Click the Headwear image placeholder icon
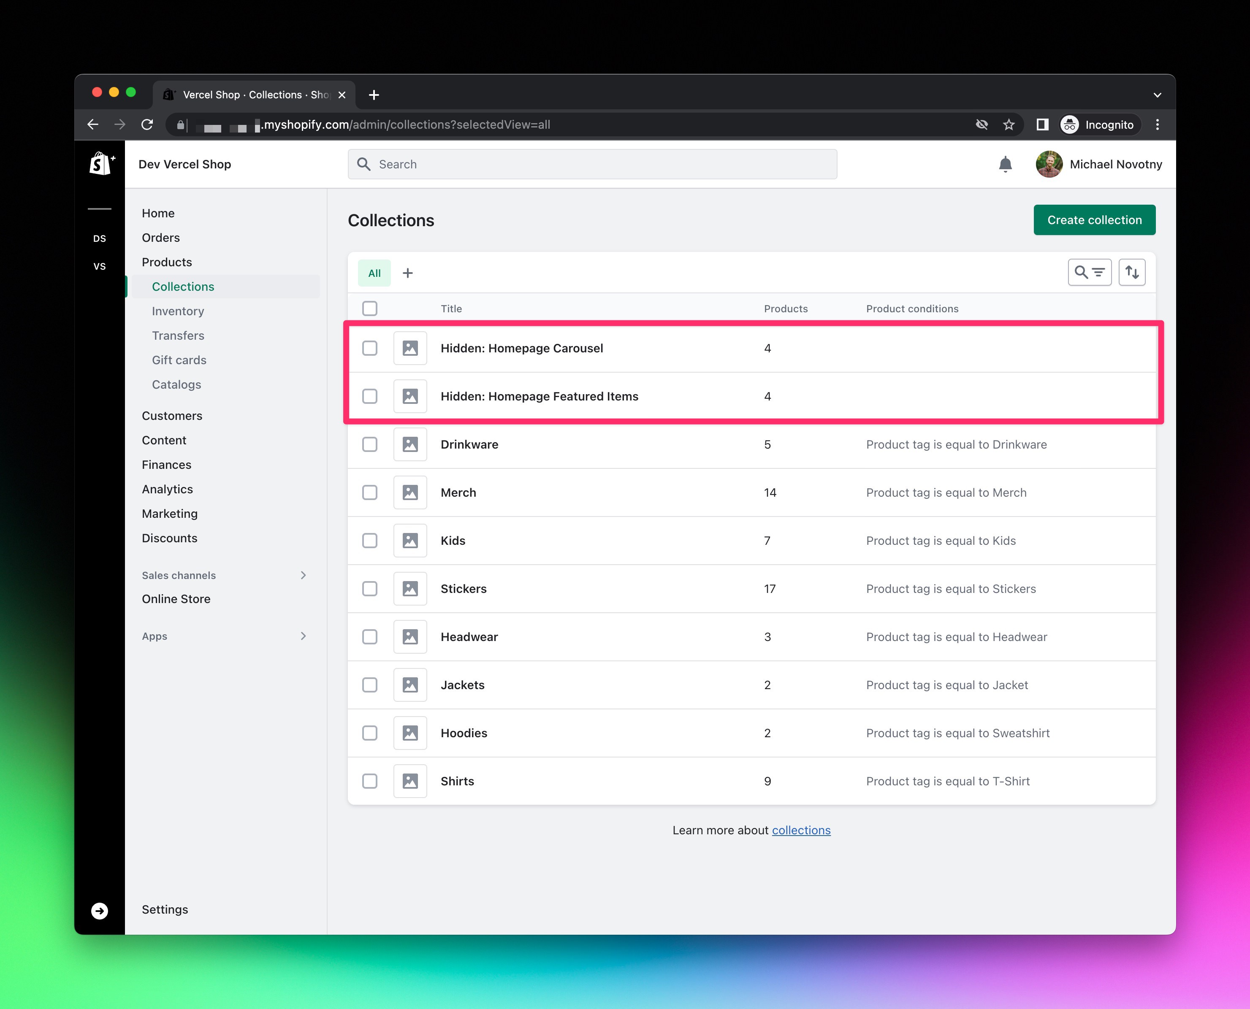 (410, 637)
